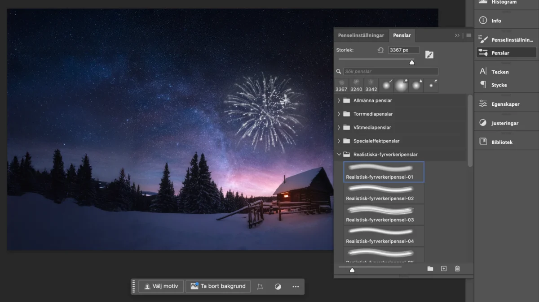Click the Storlek size value field
This screenshot has height=302, width=539.
(x=404, y=50)
